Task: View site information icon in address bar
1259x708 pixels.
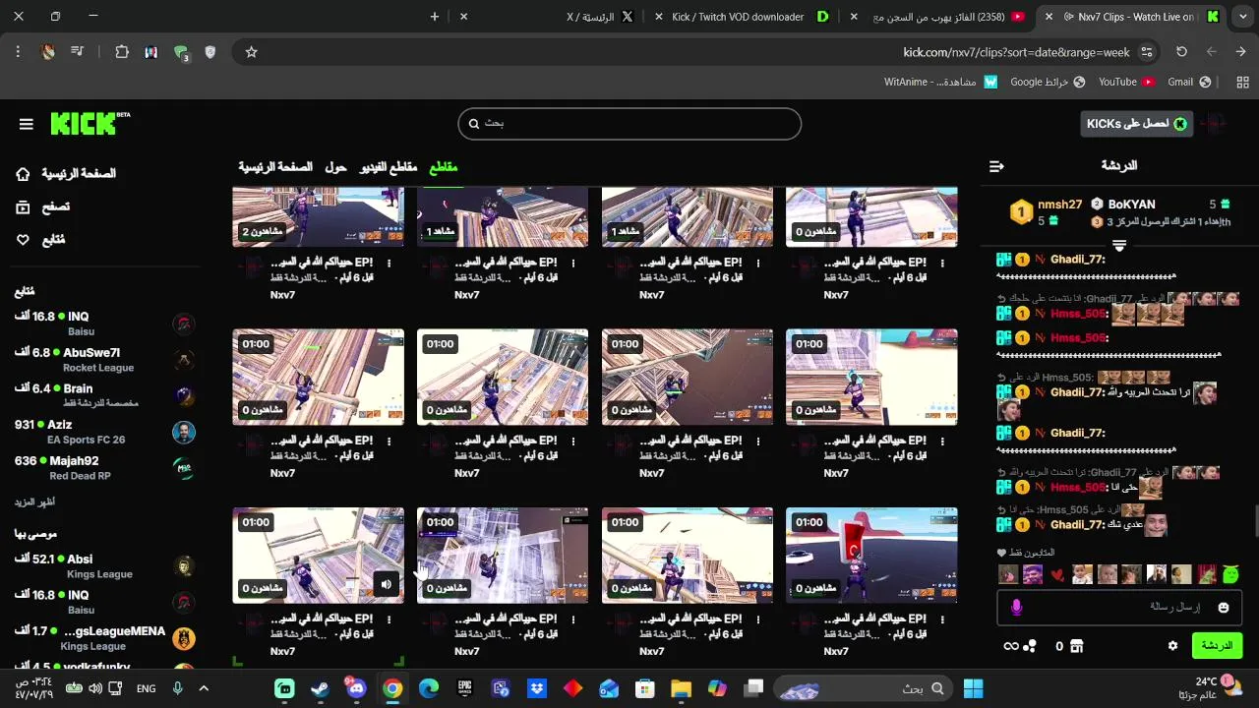Action: coord(1146,52)
